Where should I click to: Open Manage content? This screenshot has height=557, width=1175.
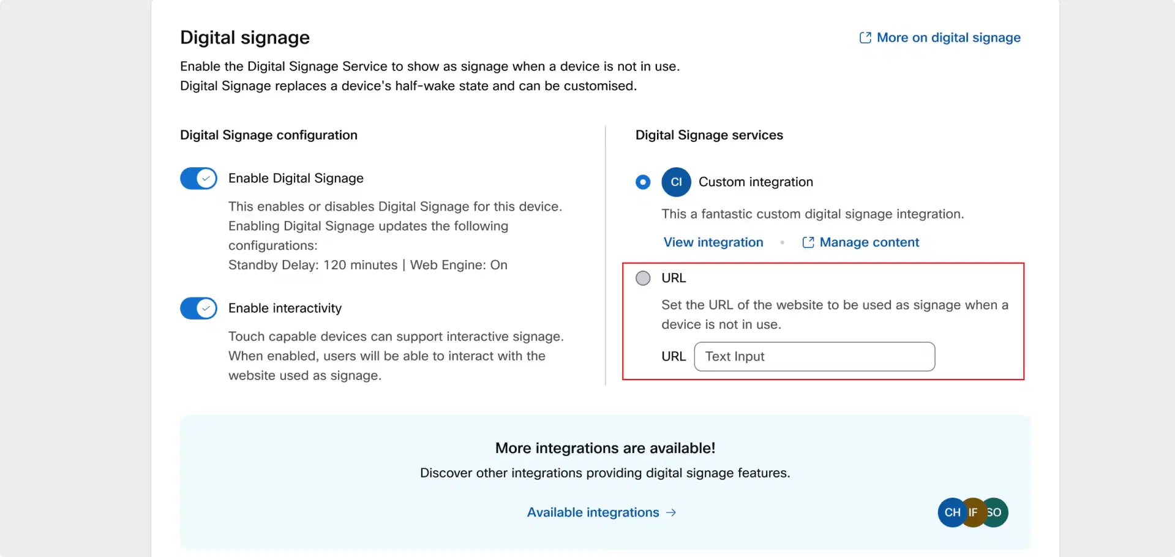point(869,242)
